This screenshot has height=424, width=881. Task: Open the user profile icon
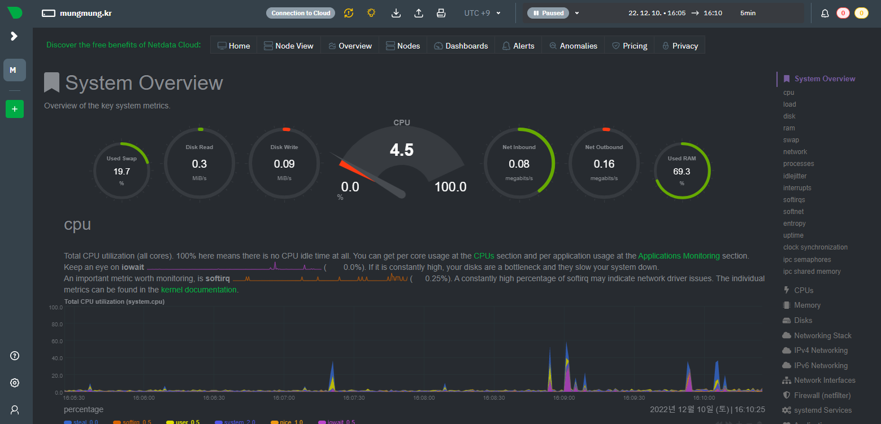15,409
